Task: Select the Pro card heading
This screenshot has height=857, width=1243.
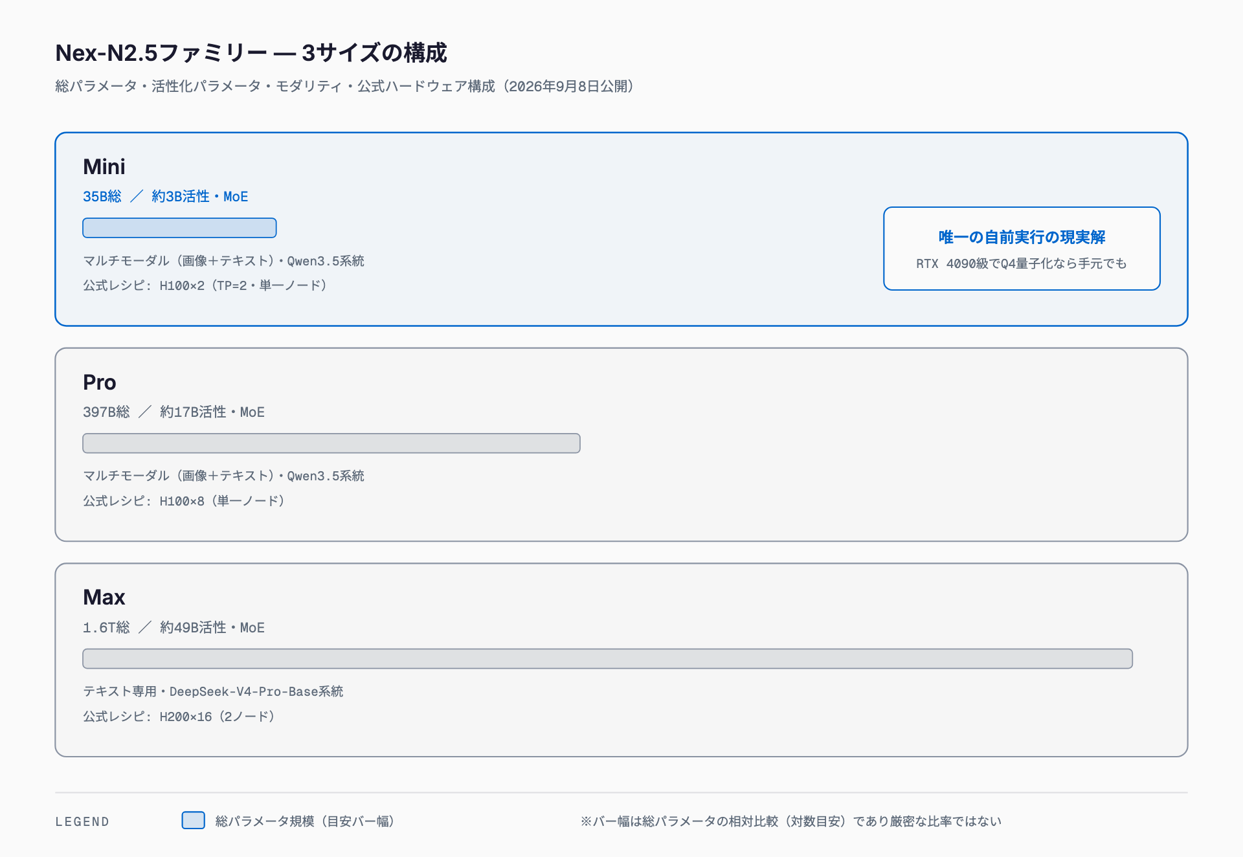Action: (x=100, y=383)
